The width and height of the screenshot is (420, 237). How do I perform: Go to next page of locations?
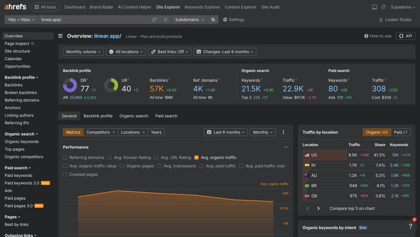[x=318, y=208]
